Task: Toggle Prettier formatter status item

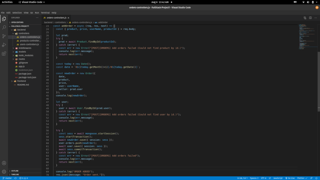Action: point(302,178)
